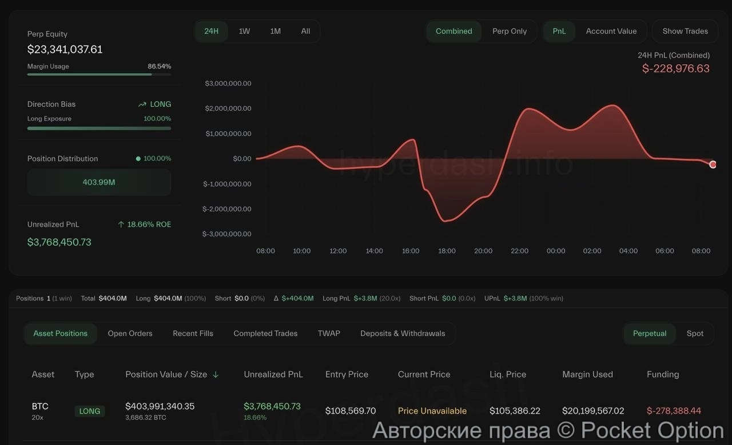
Task: Switch to the Recent Fills tab
Action: point(193,333)
